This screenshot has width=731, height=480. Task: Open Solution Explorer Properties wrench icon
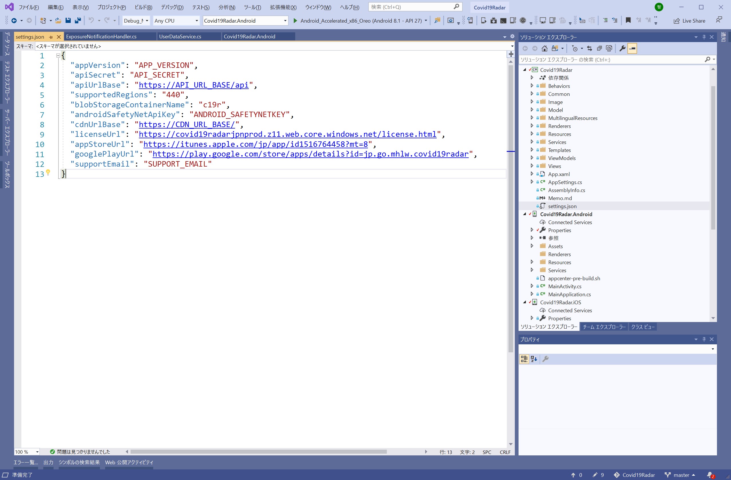coord(622,49)
